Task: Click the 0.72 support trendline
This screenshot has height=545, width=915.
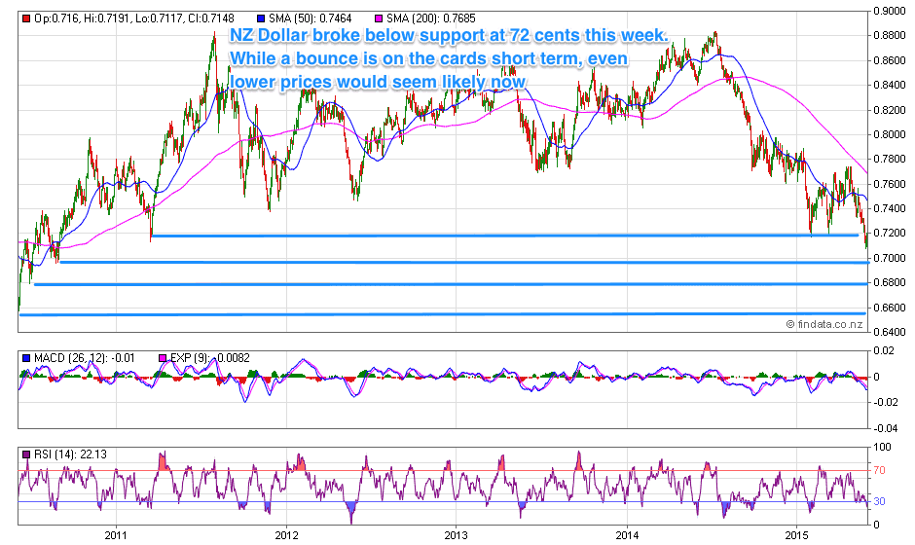Action: click(505, 236)
